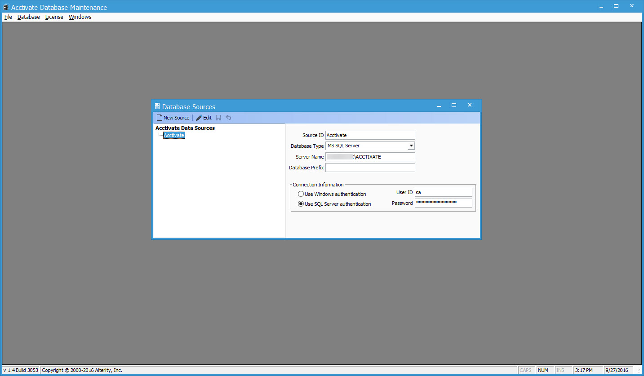
Task: Click the Edit pencil button
Action: coord(204,118)
